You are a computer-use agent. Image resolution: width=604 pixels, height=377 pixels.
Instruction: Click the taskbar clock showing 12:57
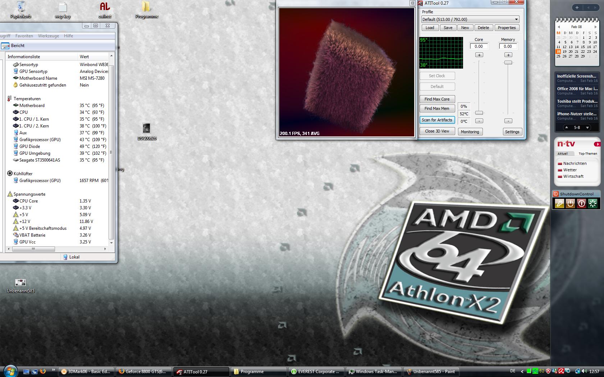(x=594, y=371)
